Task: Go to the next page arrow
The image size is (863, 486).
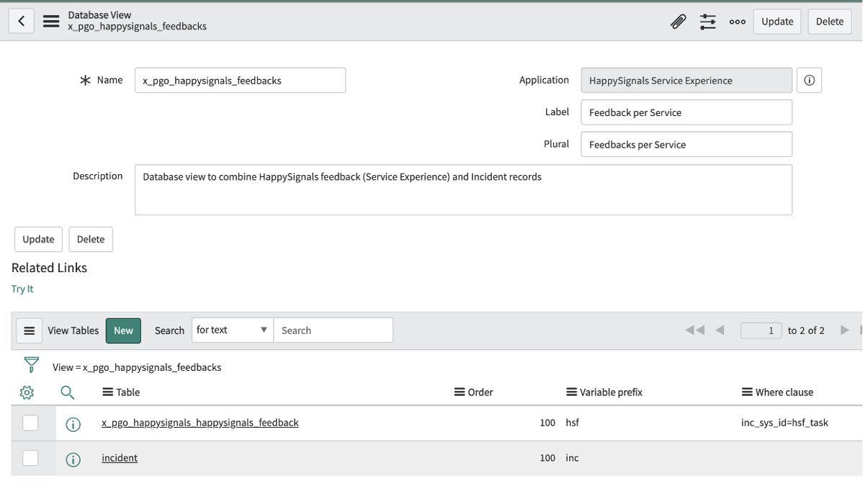Action: click(x=845, y=330)
